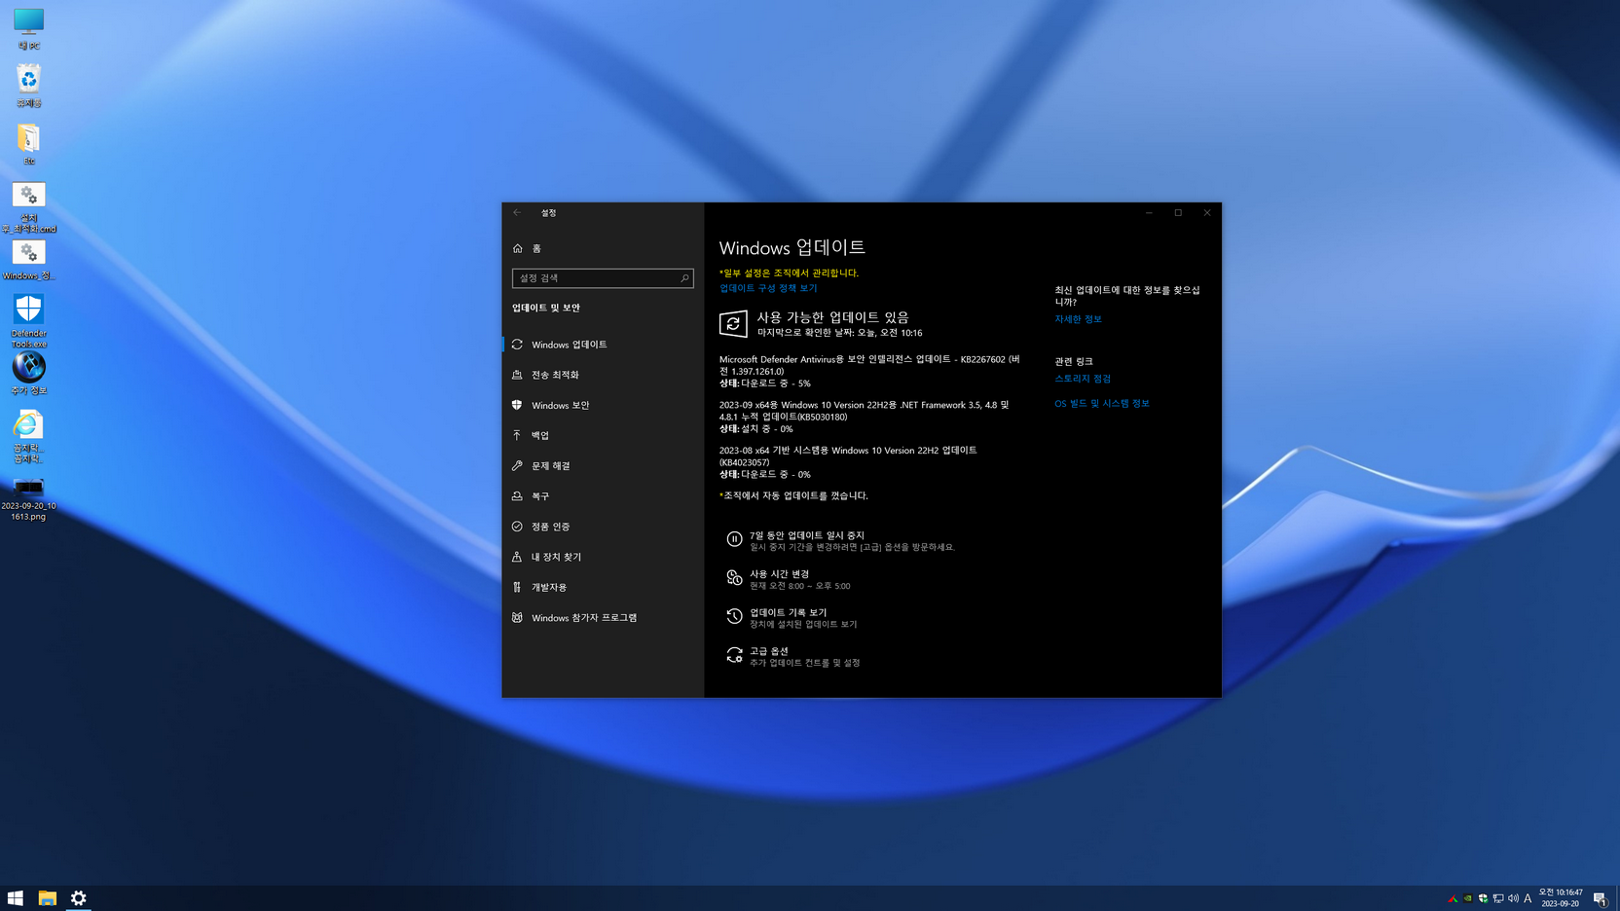The width and height of the screenshot is (1620, 911).
Task: Click KB2267602 Defender update entry text
Action: (869, 365)
